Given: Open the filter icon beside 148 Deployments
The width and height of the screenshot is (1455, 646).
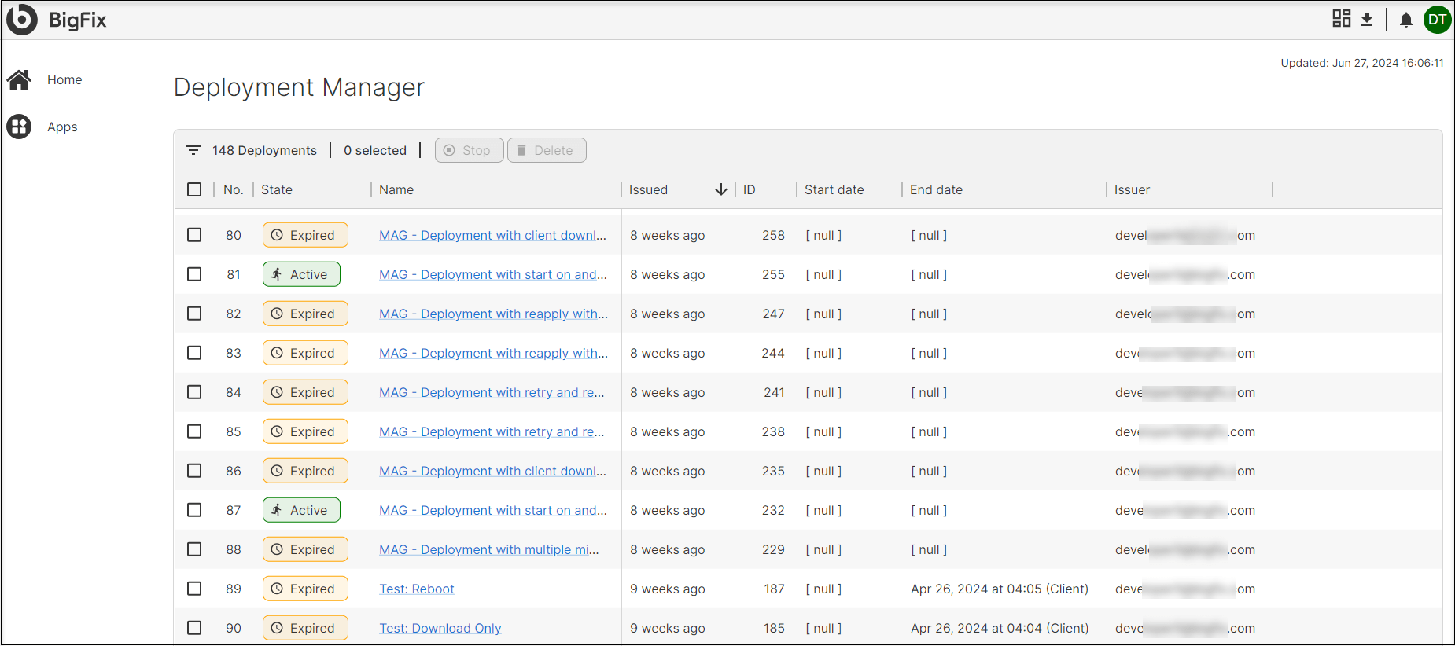Looking at the screenshot, I should [x=193, y=150].
